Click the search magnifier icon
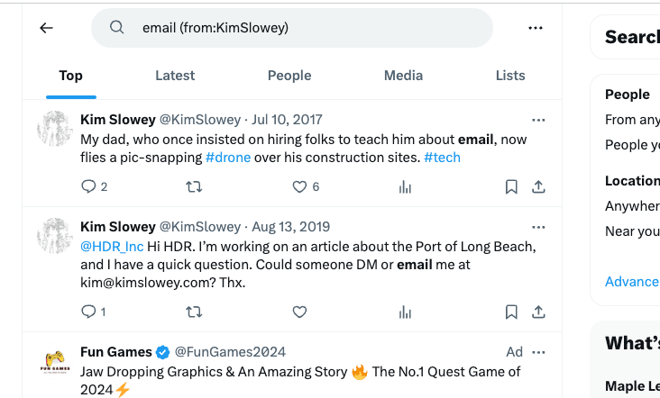Screen dimensions: 660x398 click(x=117, y=28)
